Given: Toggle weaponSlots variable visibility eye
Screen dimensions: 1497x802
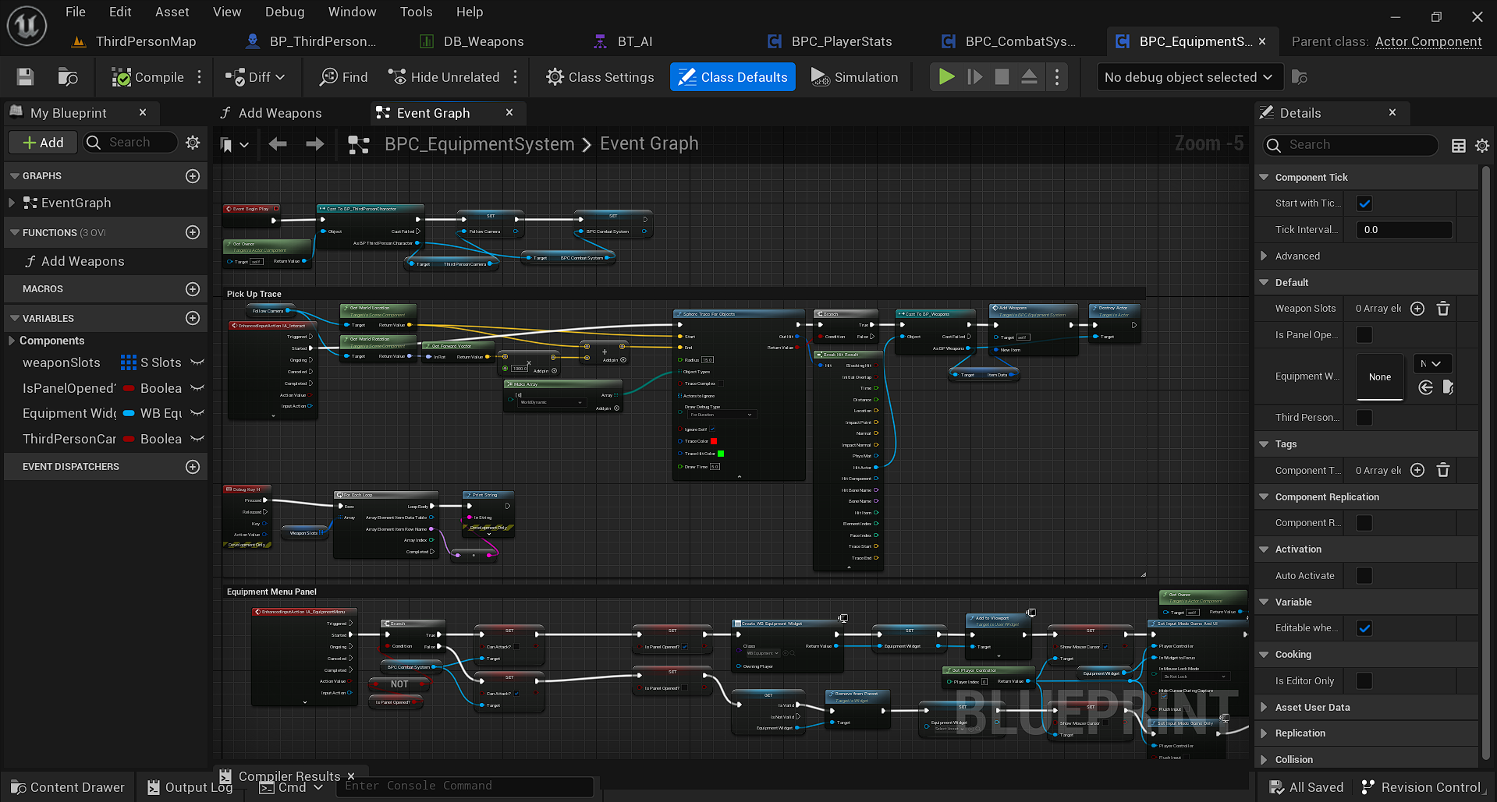Looking at the screenshot, I should 197,362.
